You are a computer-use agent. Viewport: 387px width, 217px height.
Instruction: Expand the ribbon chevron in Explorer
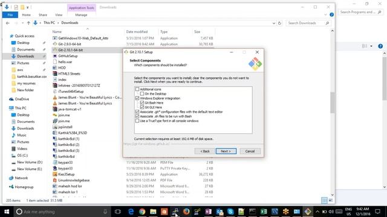(325, 14)
